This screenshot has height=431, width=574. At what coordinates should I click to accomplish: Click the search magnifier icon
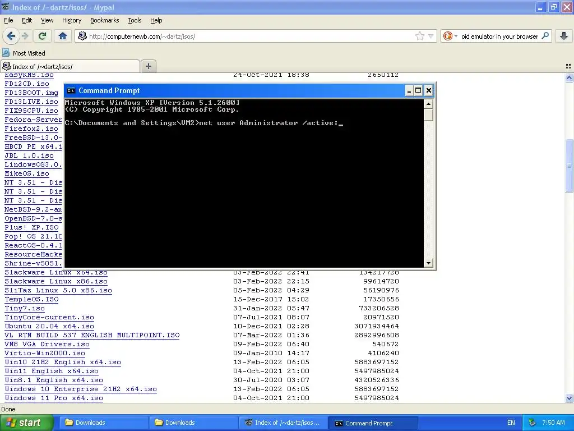coord(545,36)
